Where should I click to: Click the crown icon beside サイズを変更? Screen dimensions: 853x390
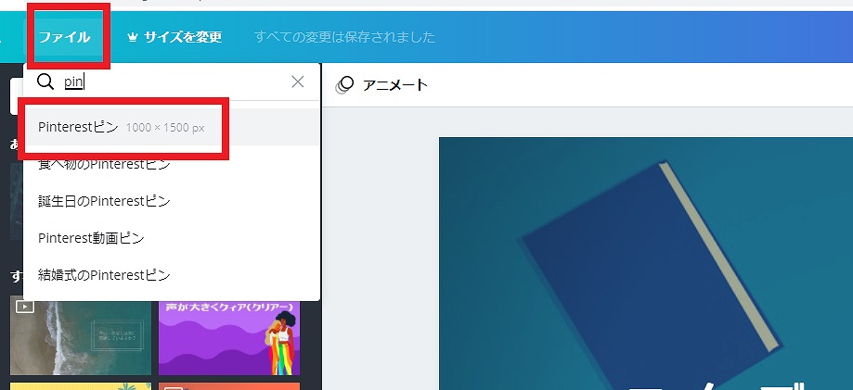(132, 37)
